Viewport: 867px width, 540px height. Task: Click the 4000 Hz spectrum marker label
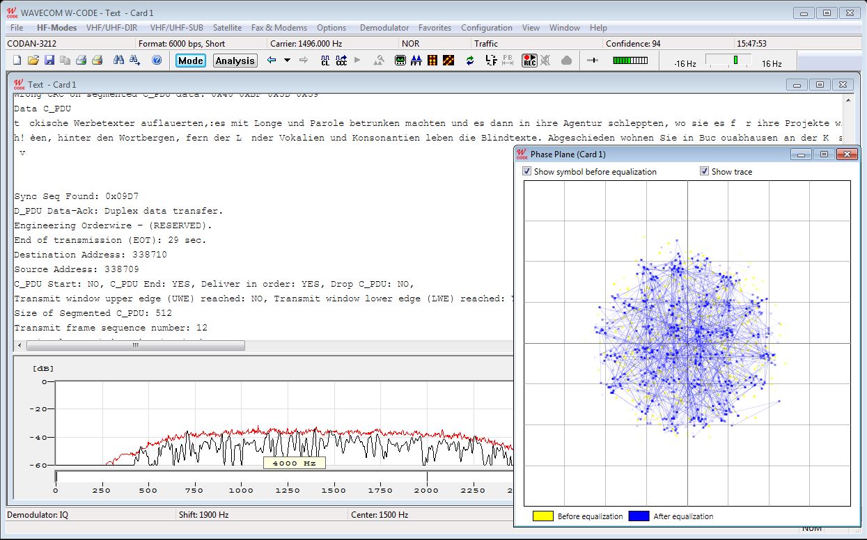(294, 463)
